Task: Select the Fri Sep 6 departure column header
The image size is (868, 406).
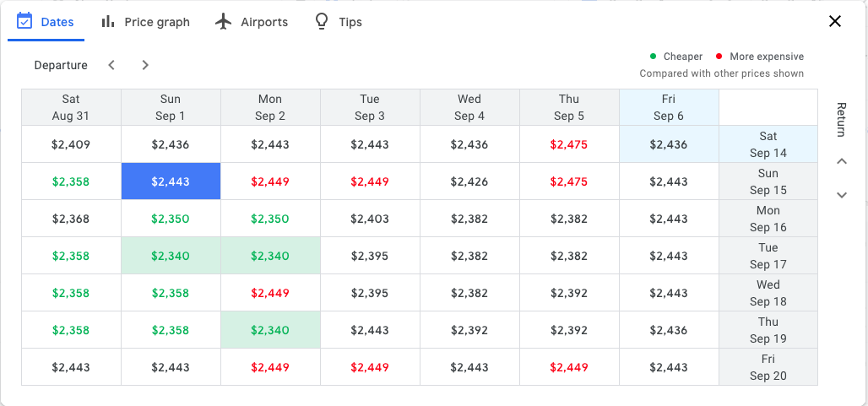Action: click(x=669, y=107)
